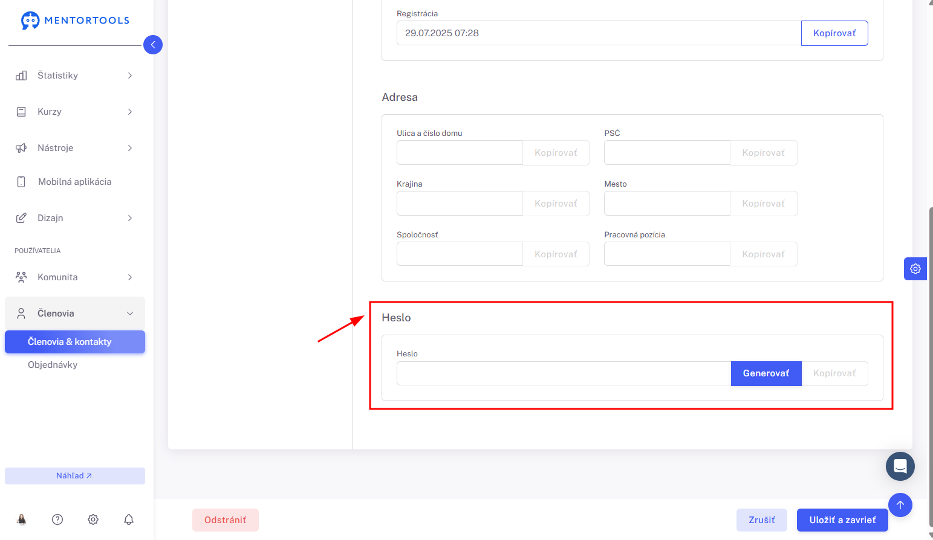933x540 pixels.
Task: Click the Náhľad preview link
Action: click(x=75, y=476)
